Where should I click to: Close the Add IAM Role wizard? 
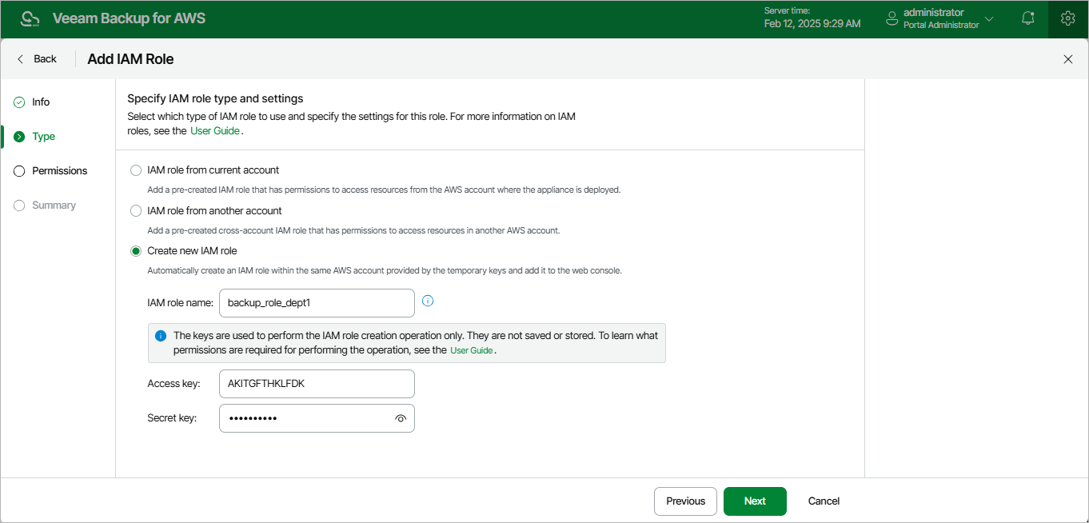pos(1068,59)
